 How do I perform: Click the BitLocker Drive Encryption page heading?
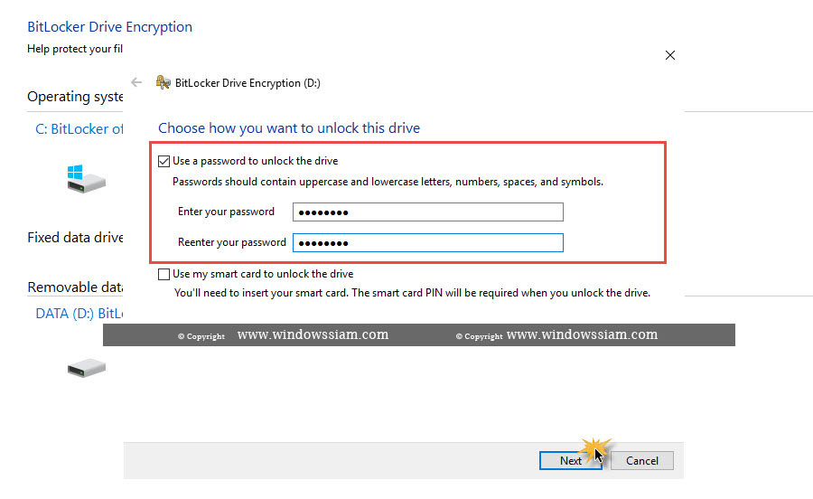[110, 27]
